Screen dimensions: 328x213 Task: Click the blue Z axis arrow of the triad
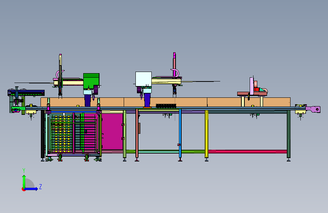(x=31, y=189)
